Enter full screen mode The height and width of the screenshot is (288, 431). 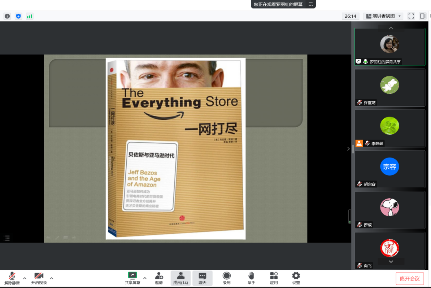[411, 16]
